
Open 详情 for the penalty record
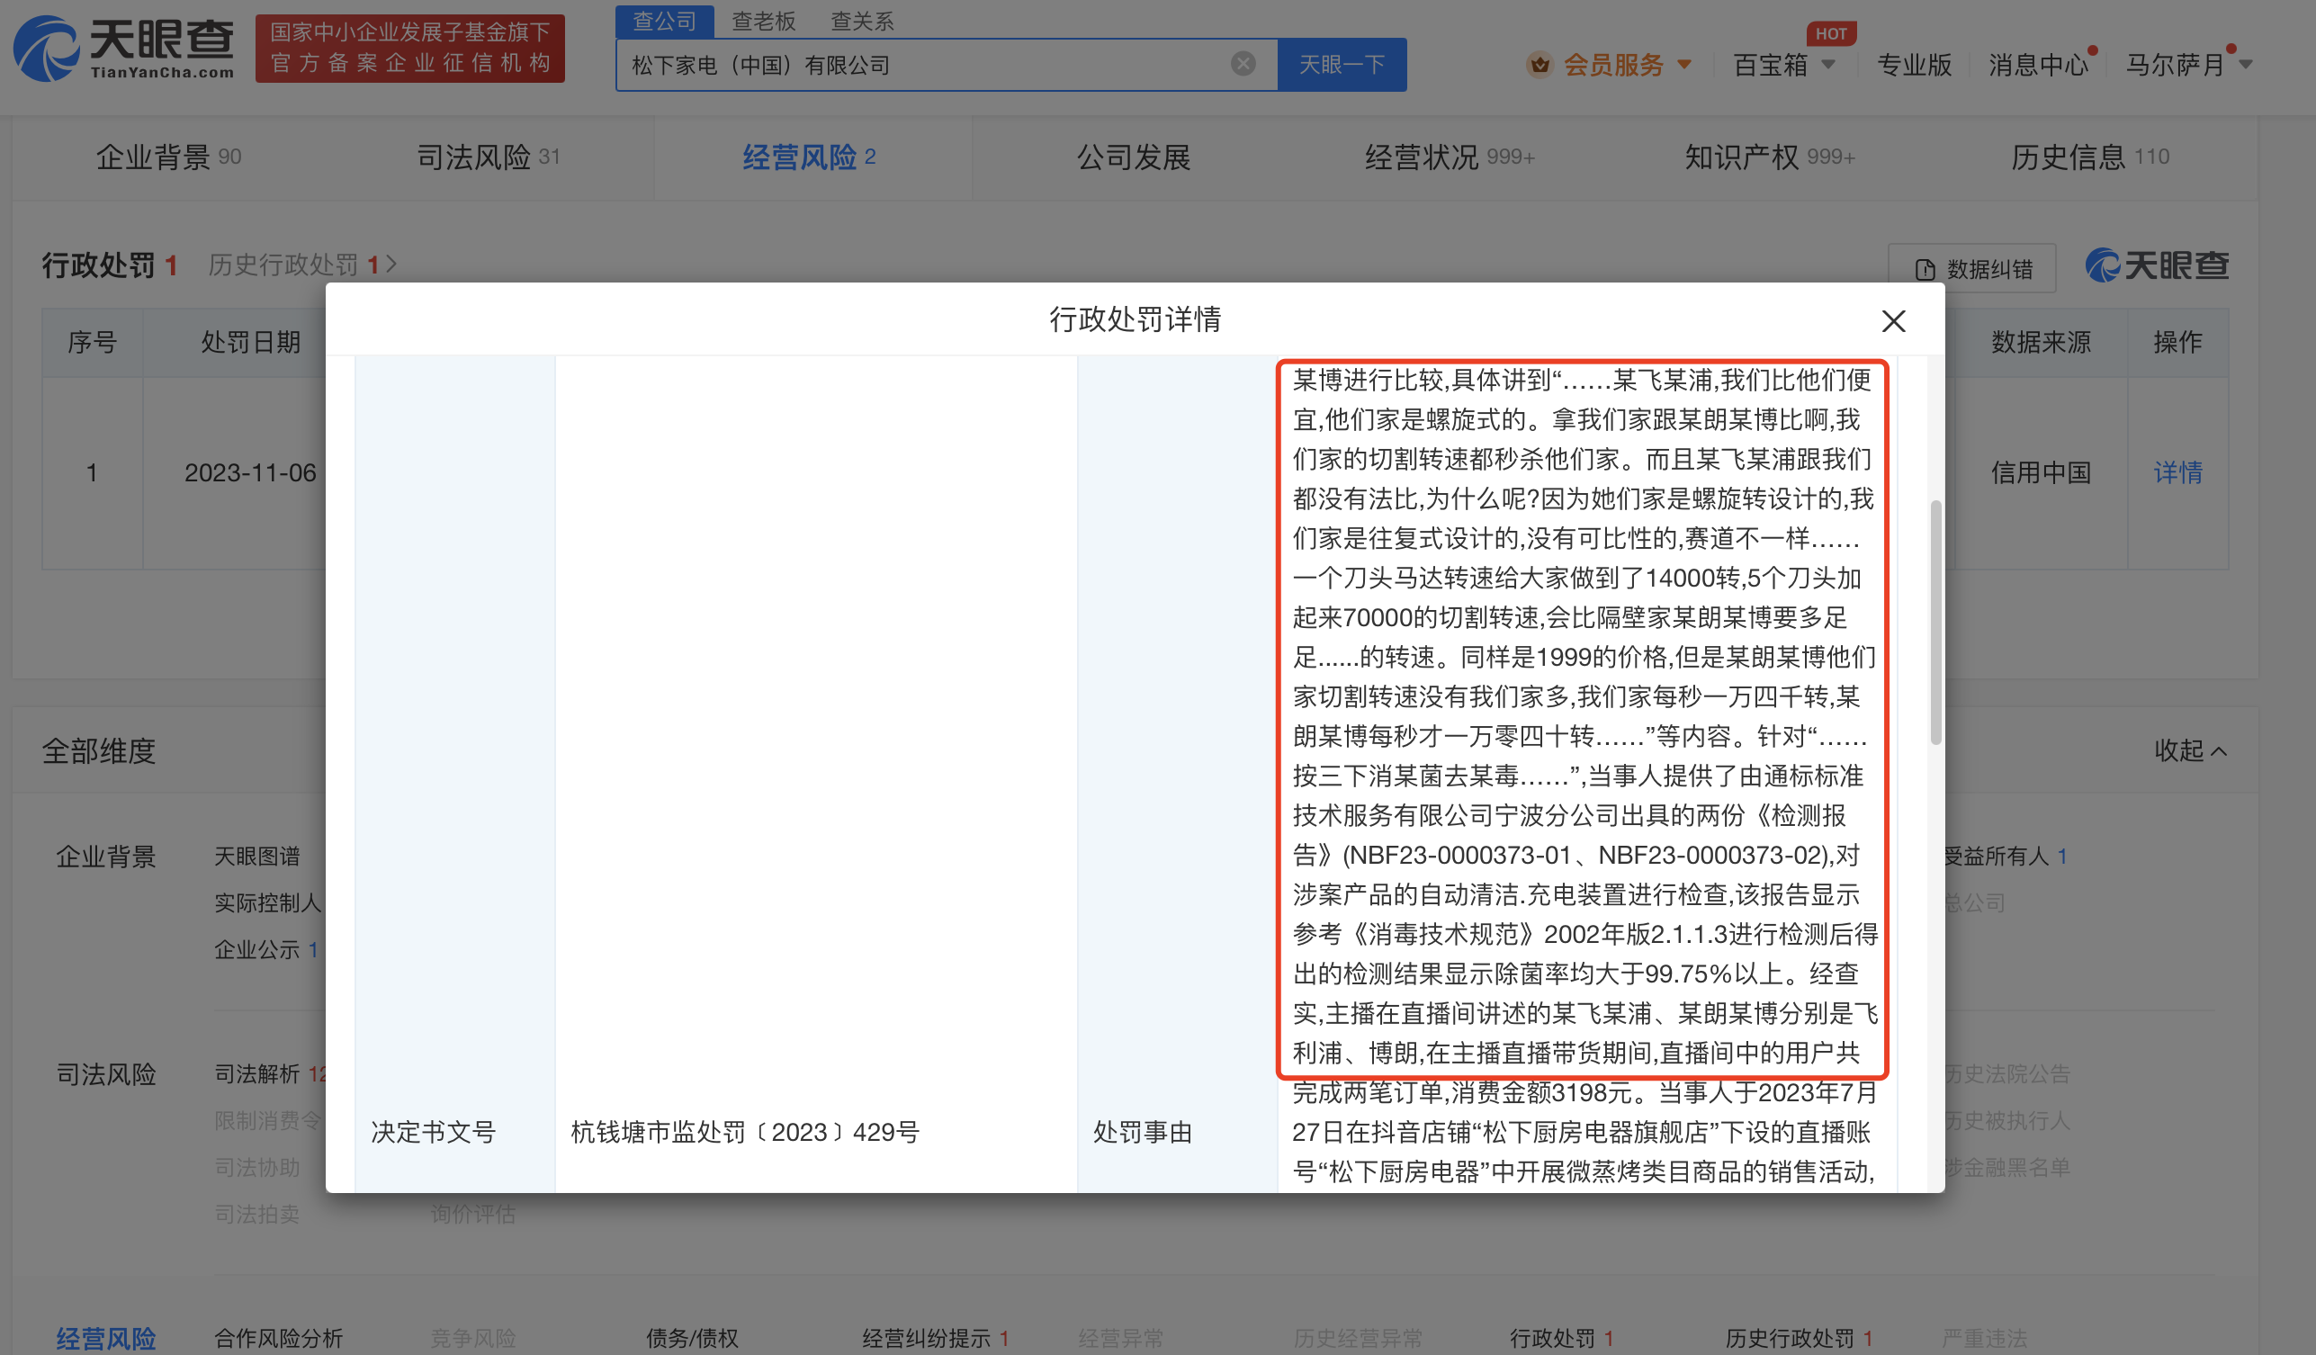click(x=2177, y=472)
